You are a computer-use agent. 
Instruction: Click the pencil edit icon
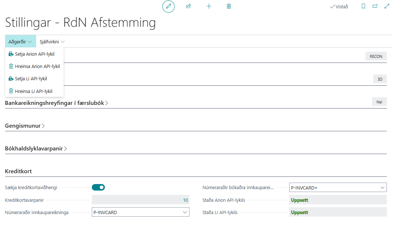click(x=168, y=7)
